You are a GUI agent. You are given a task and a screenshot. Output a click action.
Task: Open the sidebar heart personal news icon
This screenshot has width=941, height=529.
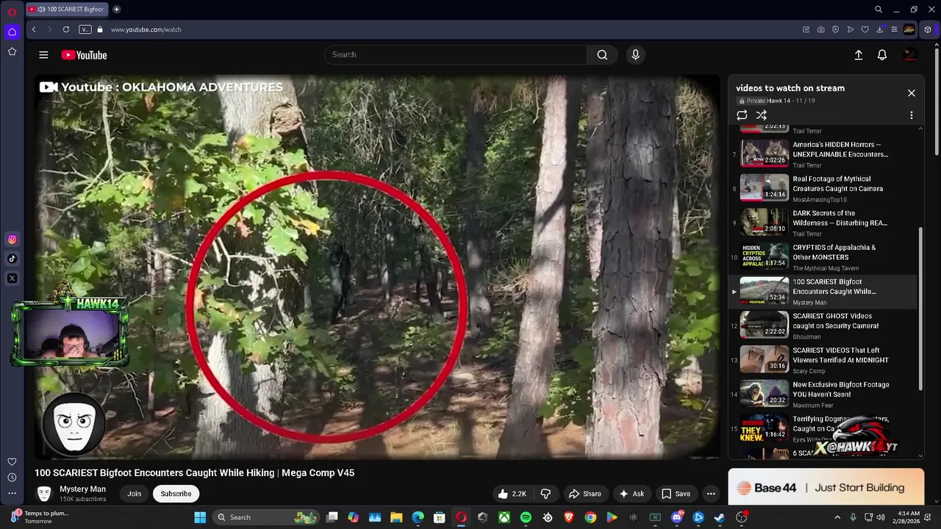12,461
